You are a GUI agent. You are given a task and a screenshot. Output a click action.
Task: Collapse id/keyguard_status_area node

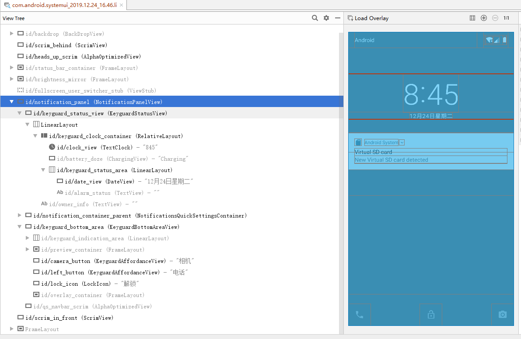(x=43, y=170)
